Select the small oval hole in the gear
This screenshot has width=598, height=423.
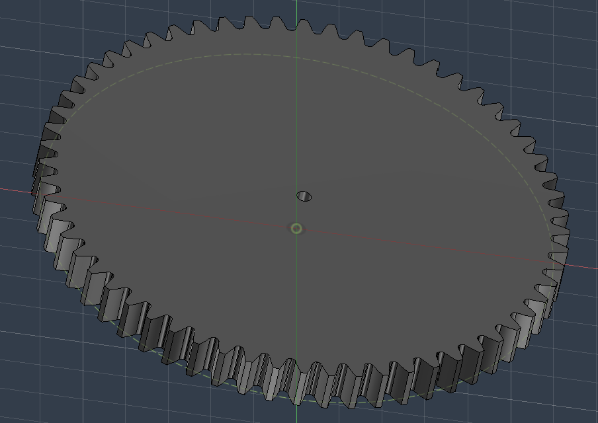tap(304, 196)
